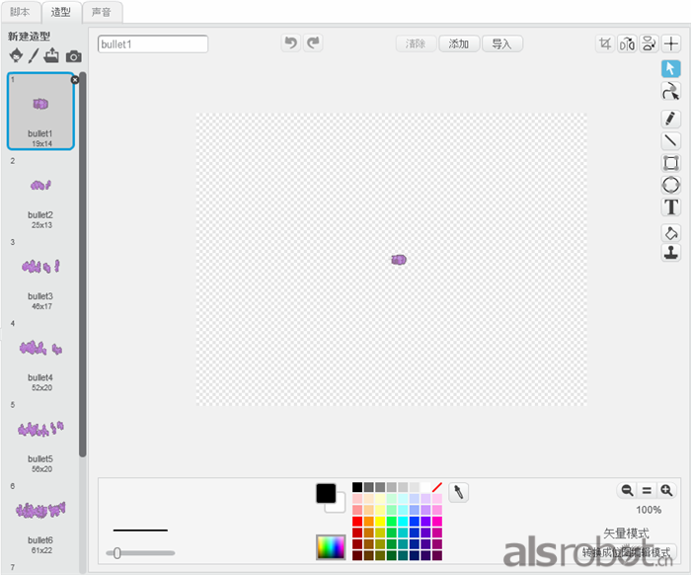
Task: Select the bullet4 costume thumbnail
Action: click(x=40, y=356)
